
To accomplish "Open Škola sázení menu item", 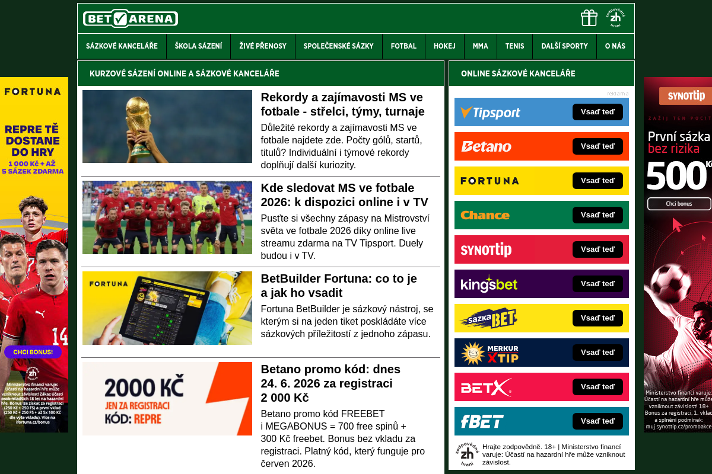I will (199, 46).
